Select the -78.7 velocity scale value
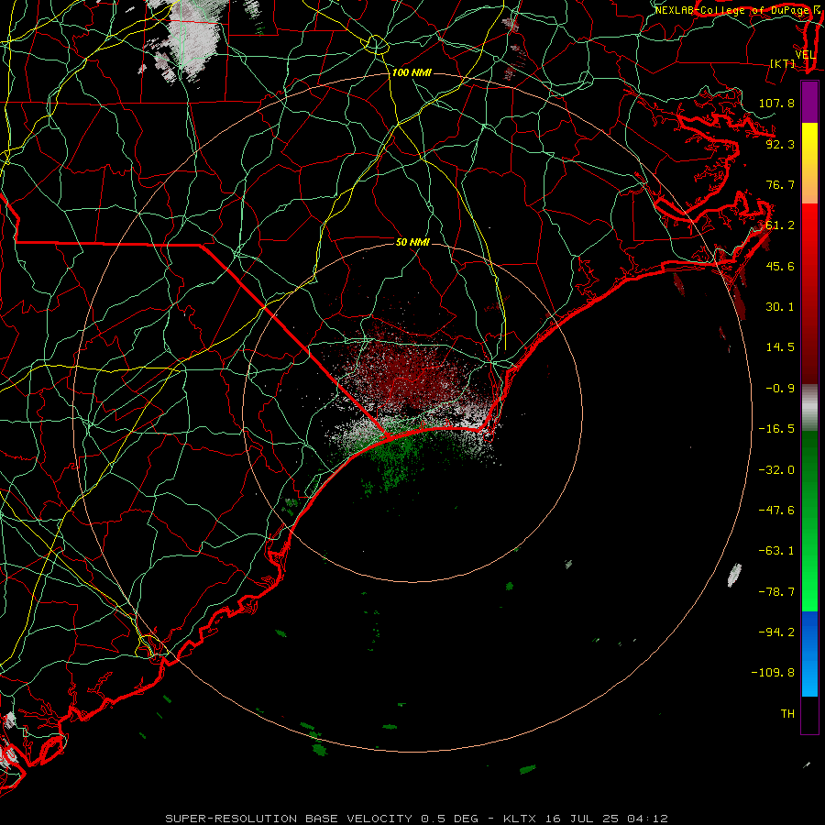Image resolution: width=825 pixels, height=825 pixels. [776, 592]
